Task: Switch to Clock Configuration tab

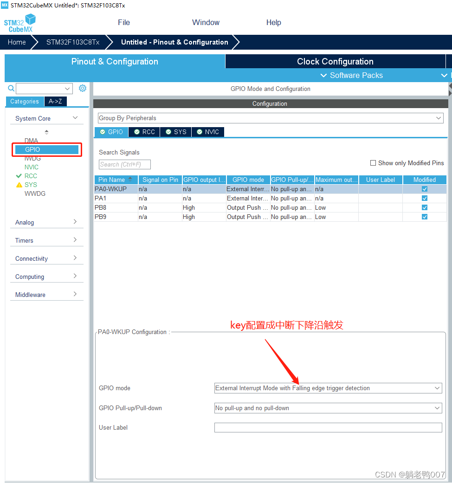Action: [335, 61]
